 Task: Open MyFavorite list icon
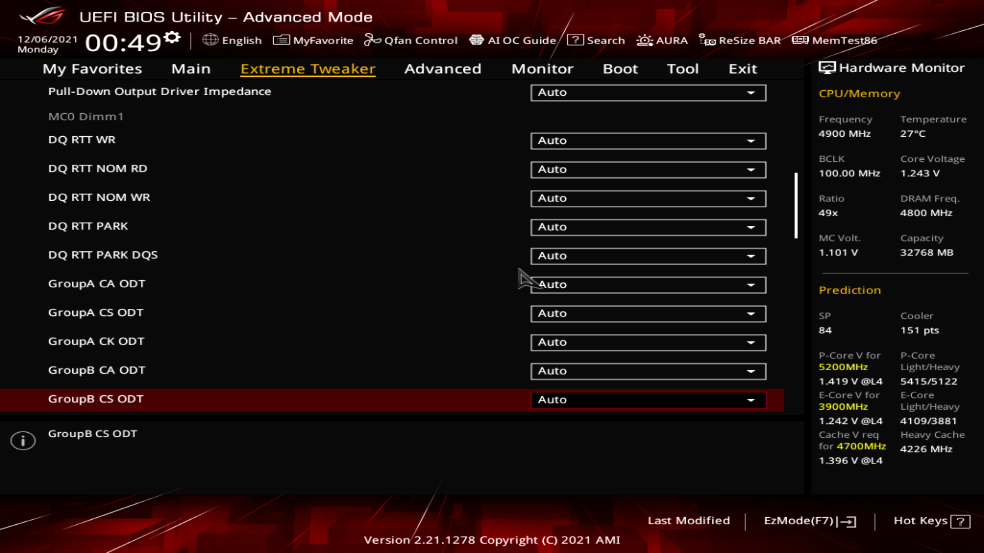click(281, 40)
